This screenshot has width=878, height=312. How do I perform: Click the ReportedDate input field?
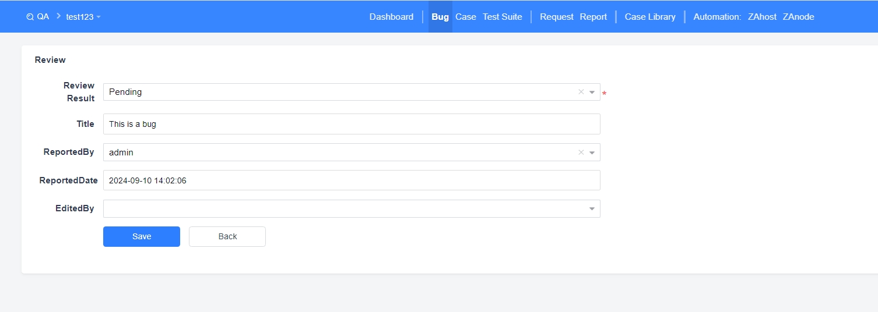(352, 180)
